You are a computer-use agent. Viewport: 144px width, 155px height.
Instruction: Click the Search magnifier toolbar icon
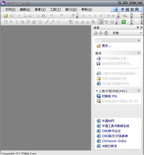click(125, 16)
